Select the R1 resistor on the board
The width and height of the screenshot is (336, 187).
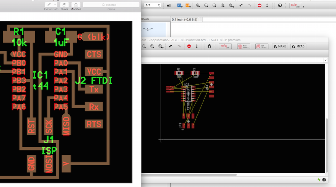tap(179, 73)
